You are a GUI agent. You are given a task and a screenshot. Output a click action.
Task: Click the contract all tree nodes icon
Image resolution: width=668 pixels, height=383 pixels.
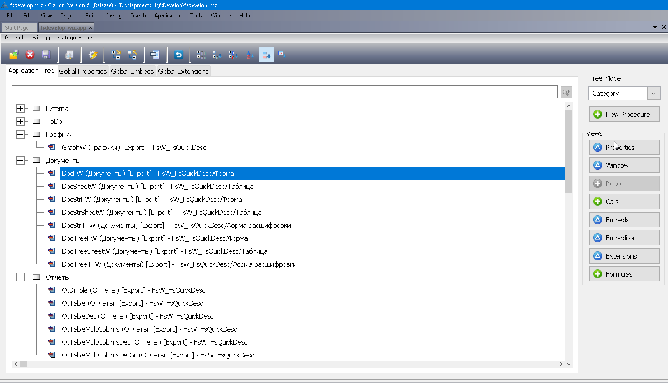132,55
